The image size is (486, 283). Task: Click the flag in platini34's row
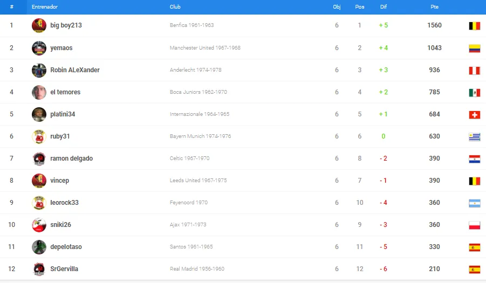tap(475, 115)
